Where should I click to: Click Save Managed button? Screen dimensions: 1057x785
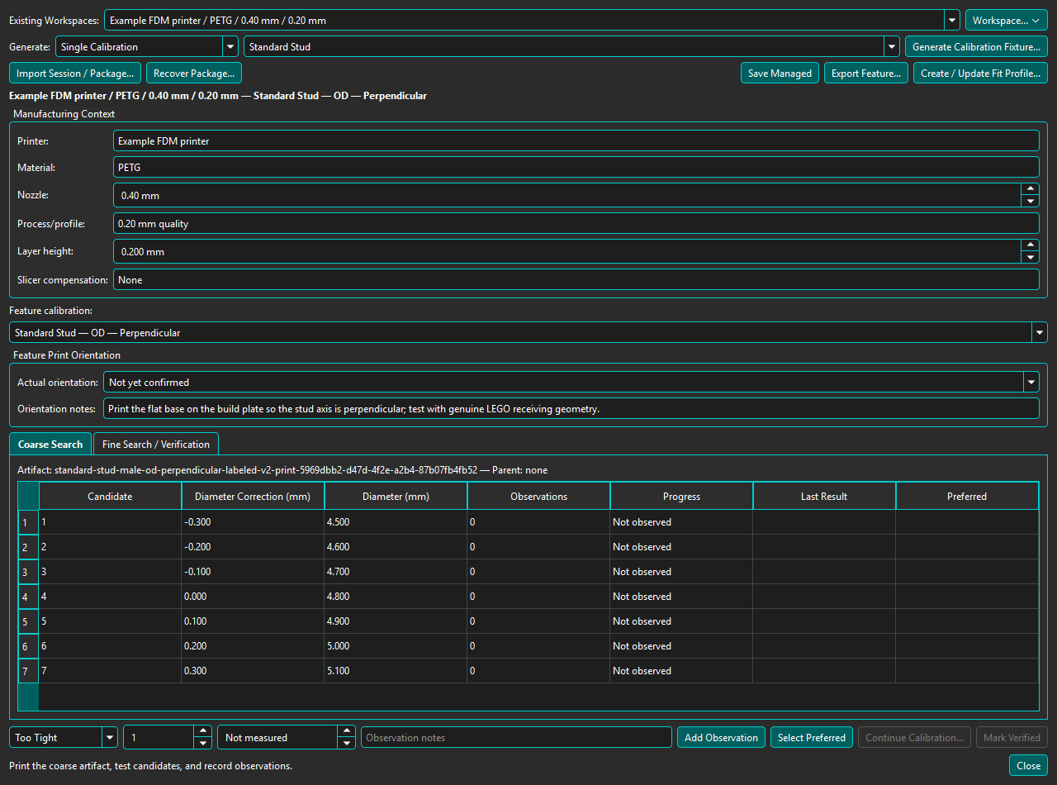point(780,74)
